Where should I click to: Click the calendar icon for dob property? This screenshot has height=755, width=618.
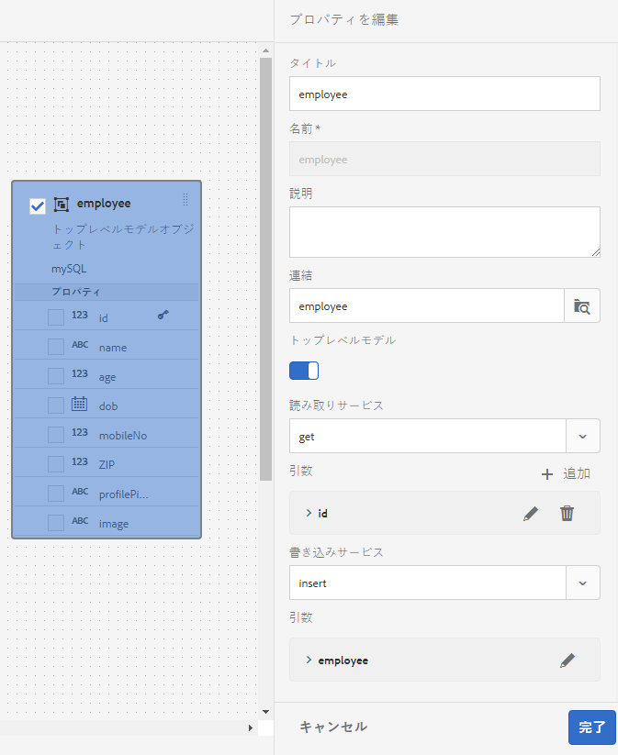point(80,404)
